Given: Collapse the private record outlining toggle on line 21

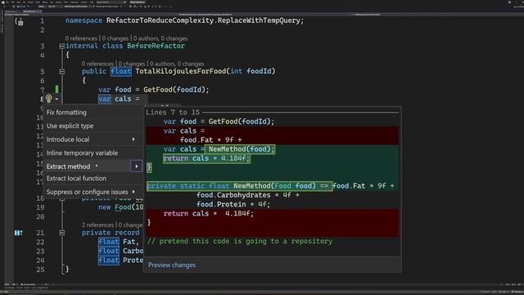Looking at the screenshot, I should [x=62, y=233].
